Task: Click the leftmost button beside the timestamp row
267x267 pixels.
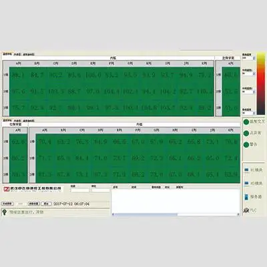Action: pos(7,204)
